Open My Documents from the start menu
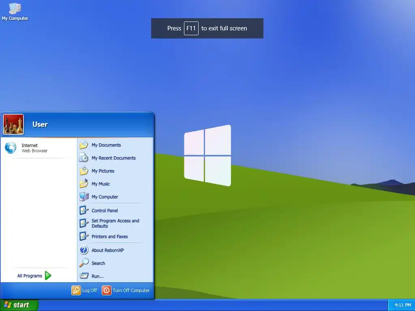The height and width of the screenshot is (311, 415). pyautogui.click(x=116, y=145)
